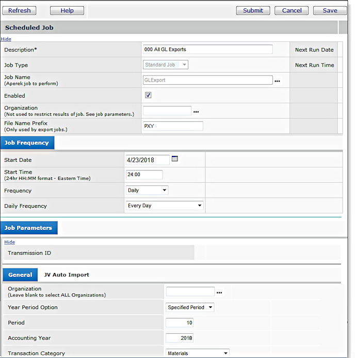Click the Save button
This screenshot has width=355, height=358.
click(330, 10)
